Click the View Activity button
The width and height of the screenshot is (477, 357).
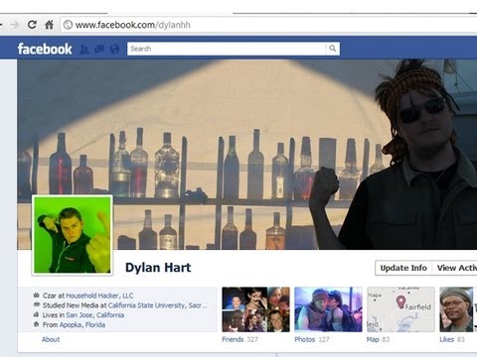(x=455, y=268)
